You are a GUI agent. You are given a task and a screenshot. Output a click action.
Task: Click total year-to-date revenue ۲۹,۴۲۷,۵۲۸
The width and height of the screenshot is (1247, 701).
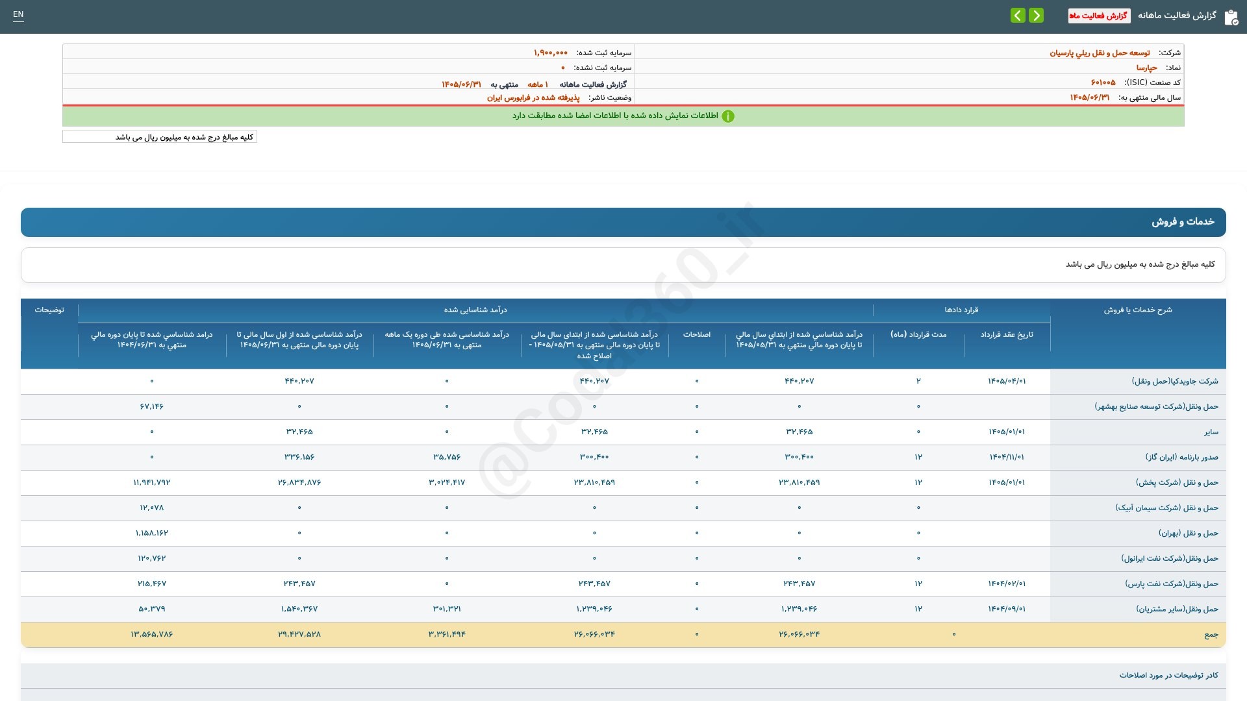299,634
